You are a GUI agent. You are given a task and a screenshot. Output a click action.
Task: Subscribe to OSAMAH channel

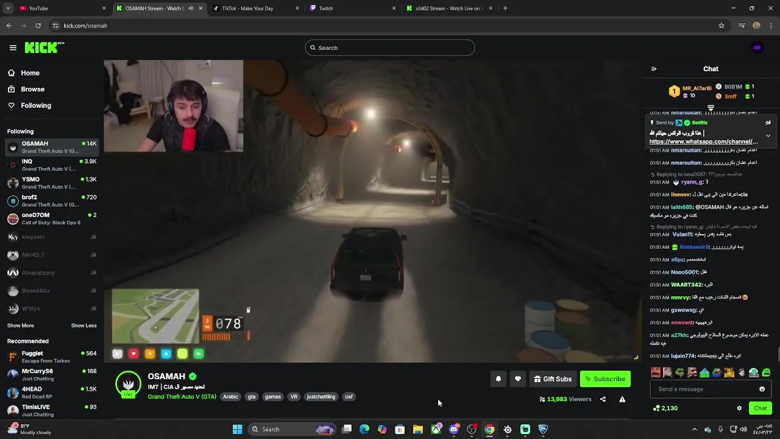click(605, 379)
